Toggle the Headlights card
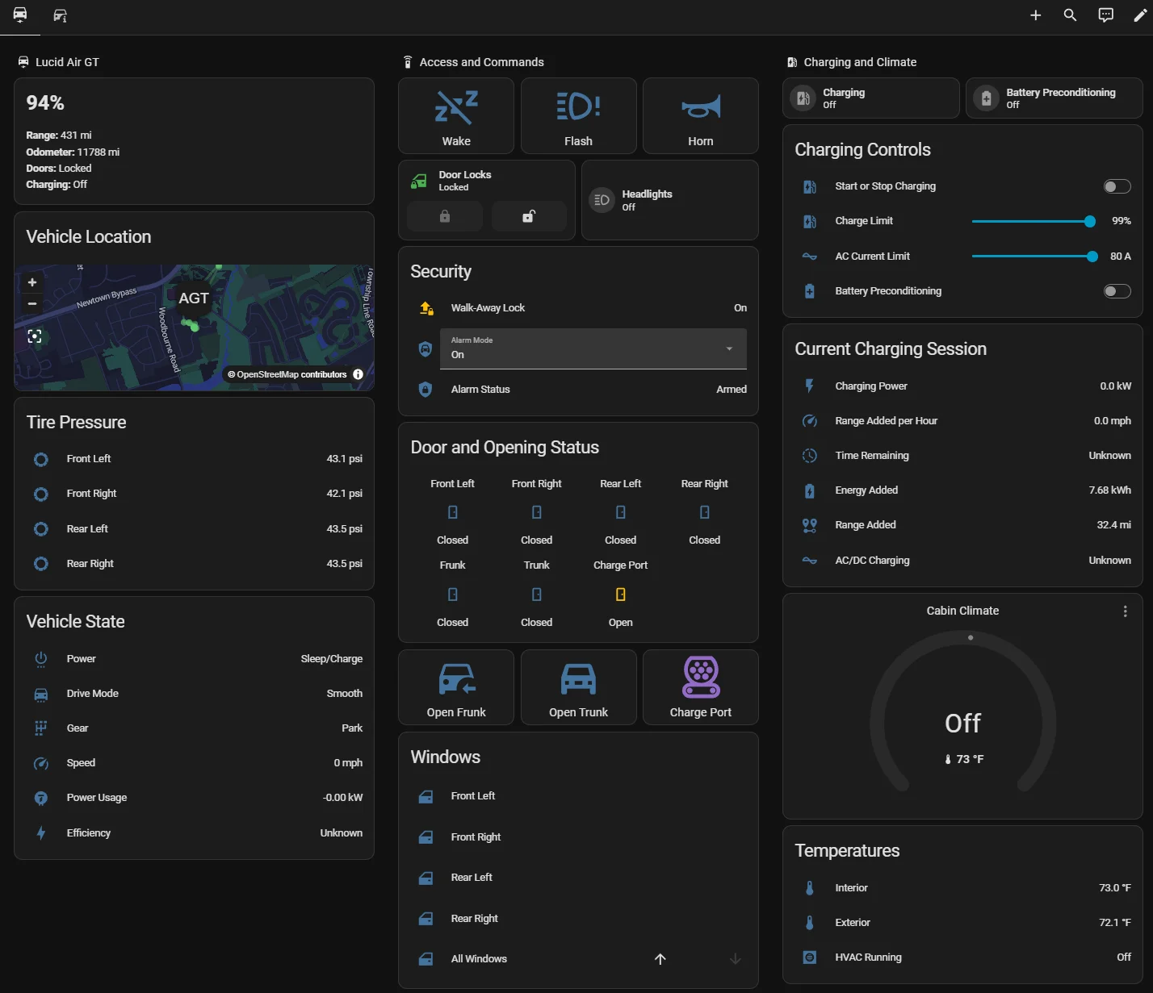This screenshot has height=993, width=1153. coord(669,200)
